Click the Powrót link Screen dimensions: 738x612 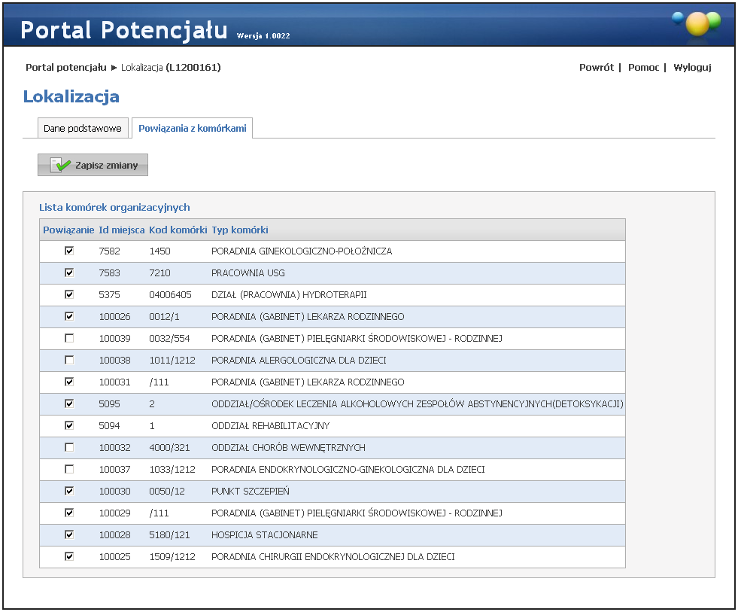click(596, 67)
